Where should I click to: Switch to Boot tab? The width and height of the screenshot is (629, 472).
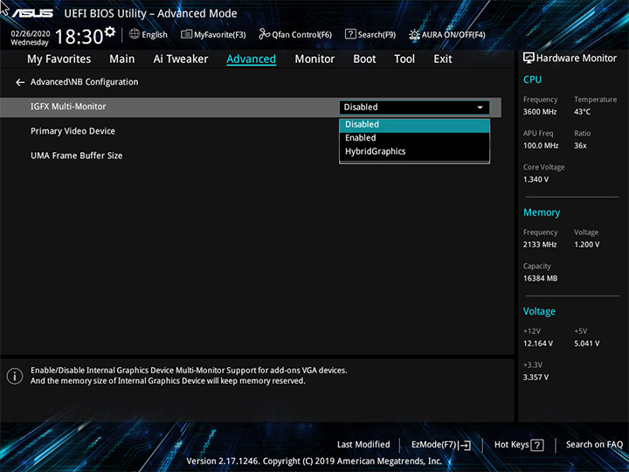point(364,59)
